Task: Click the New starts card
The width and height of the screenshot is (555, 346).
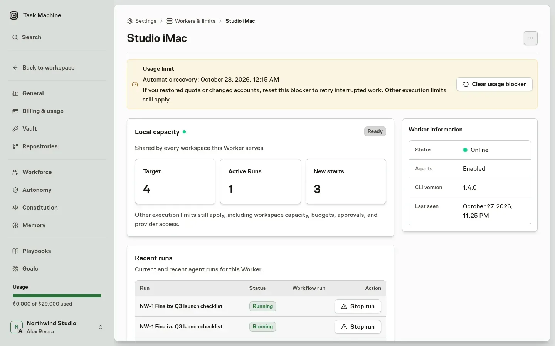Action: click(346, 181)
